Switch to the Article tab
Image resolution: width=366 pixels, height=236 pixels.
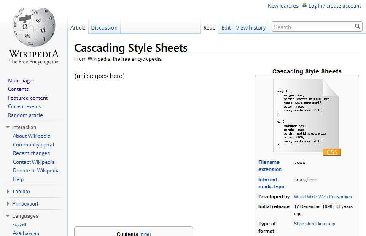(78, 27)
